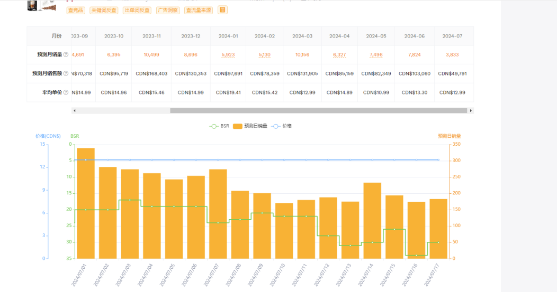
Task: Click the underlined sales value 7,496
Action: [x=376, y=54]
